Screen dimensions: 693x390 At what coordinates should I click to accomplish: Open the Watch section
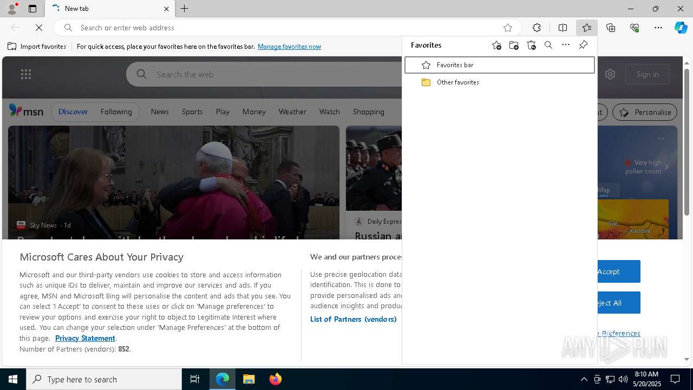click(x=329, y=112)
